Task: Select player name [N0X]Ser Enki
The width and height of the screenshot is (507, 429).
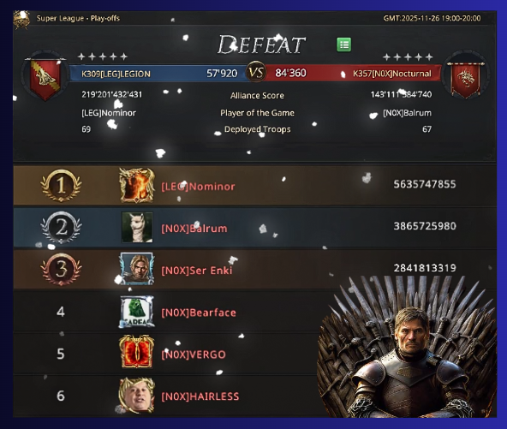Action: (x=197, y=271)
